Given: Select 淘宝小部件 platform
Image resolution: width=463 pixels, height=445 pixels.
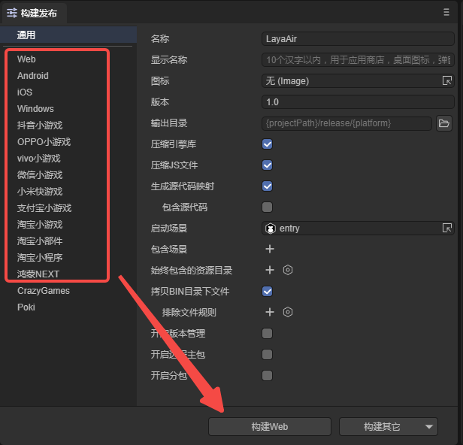Looking at the screenshot, I should pyautogui.click(x=40, y=241).
